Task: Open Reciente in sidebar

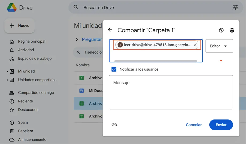Action: 25,101
